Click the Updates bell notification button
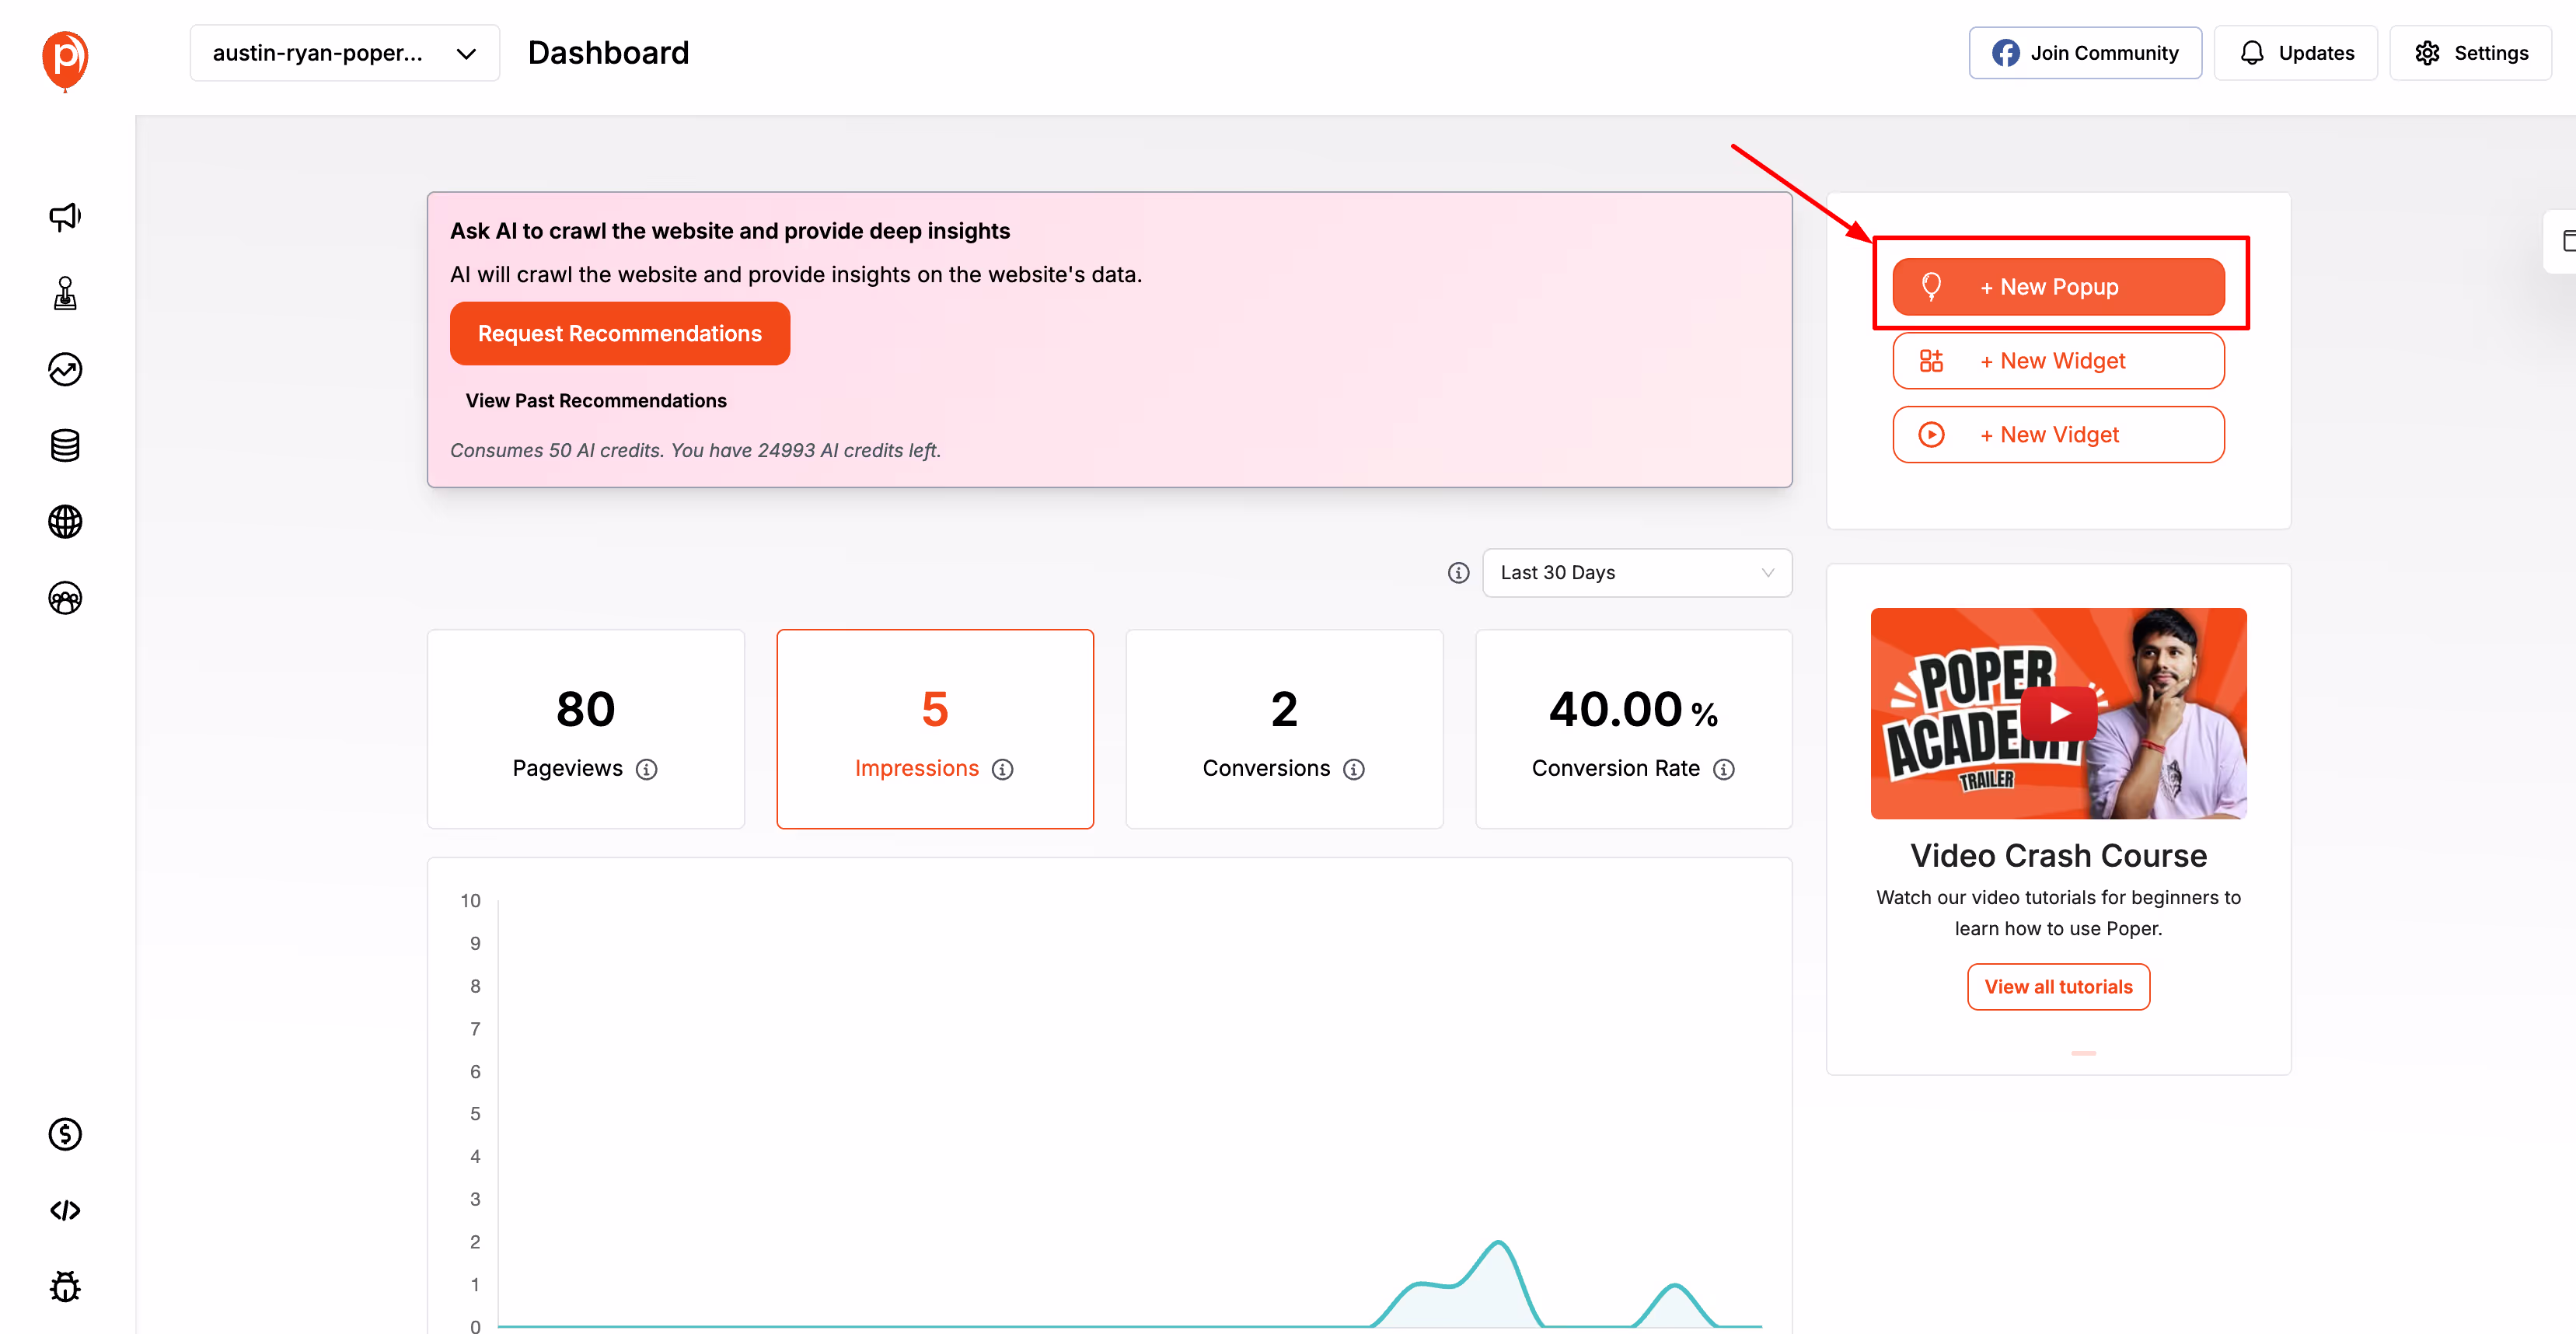 [2295, 52]
